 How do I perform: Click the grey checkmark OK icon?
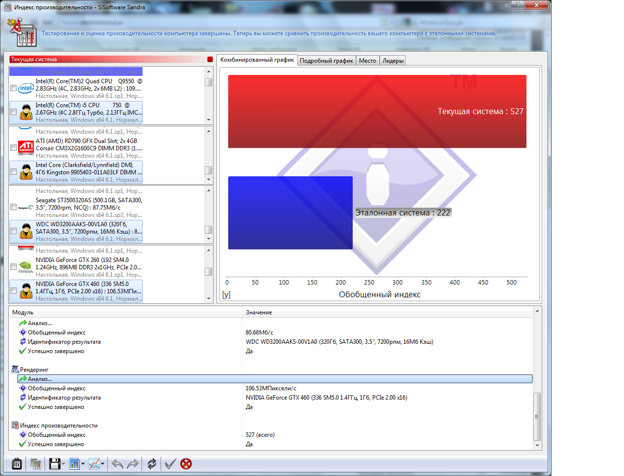pos(170,464)
